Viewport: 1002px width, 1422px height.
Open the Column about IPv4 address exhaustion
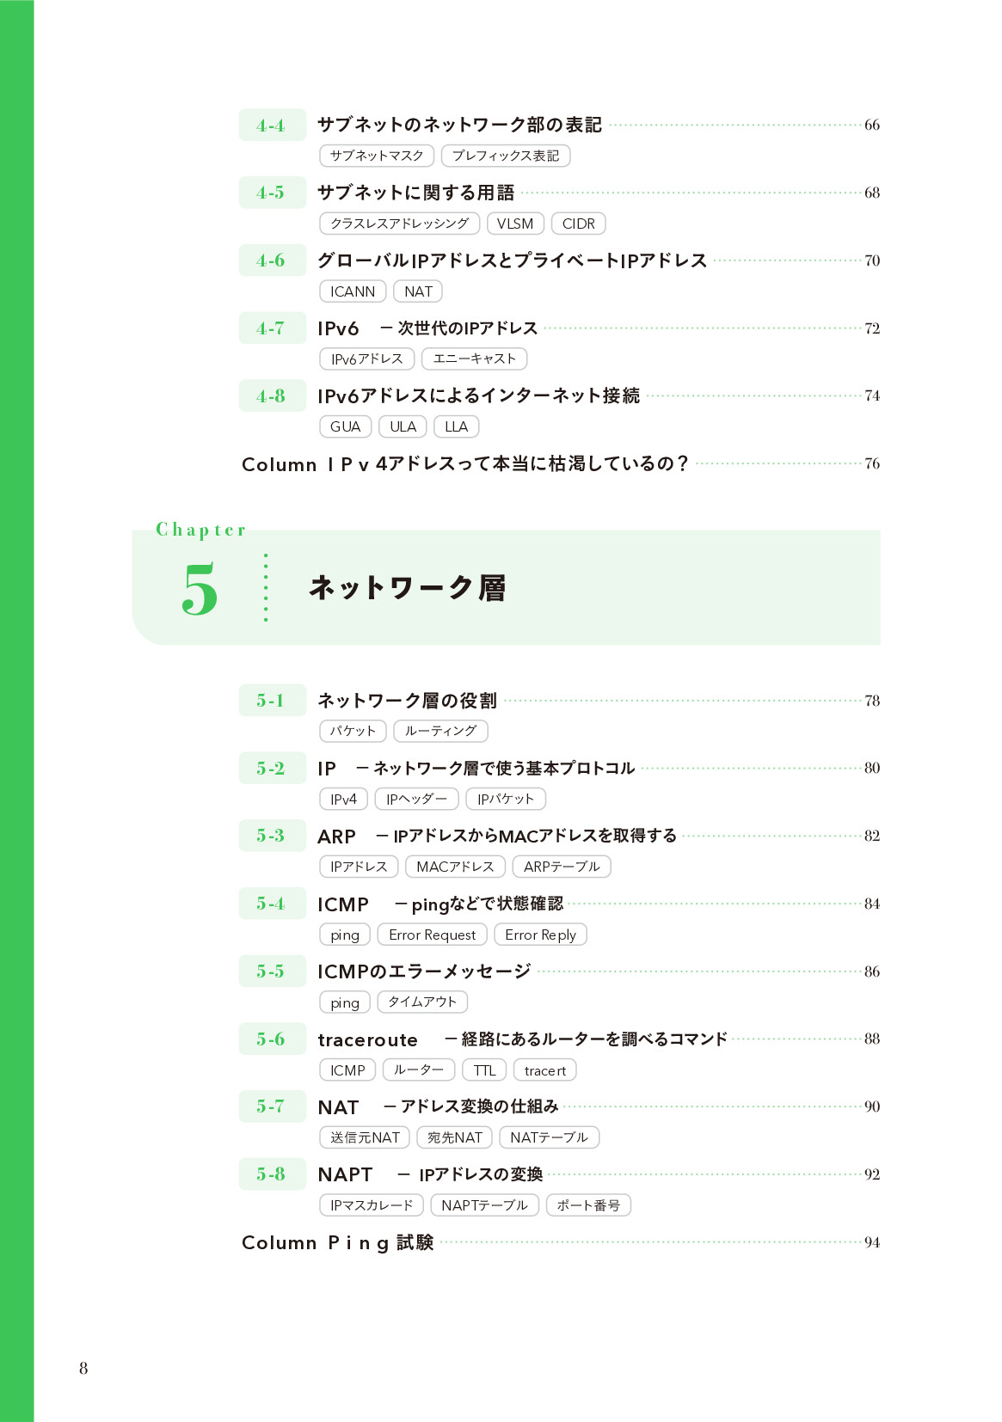[x=464, y=464]
